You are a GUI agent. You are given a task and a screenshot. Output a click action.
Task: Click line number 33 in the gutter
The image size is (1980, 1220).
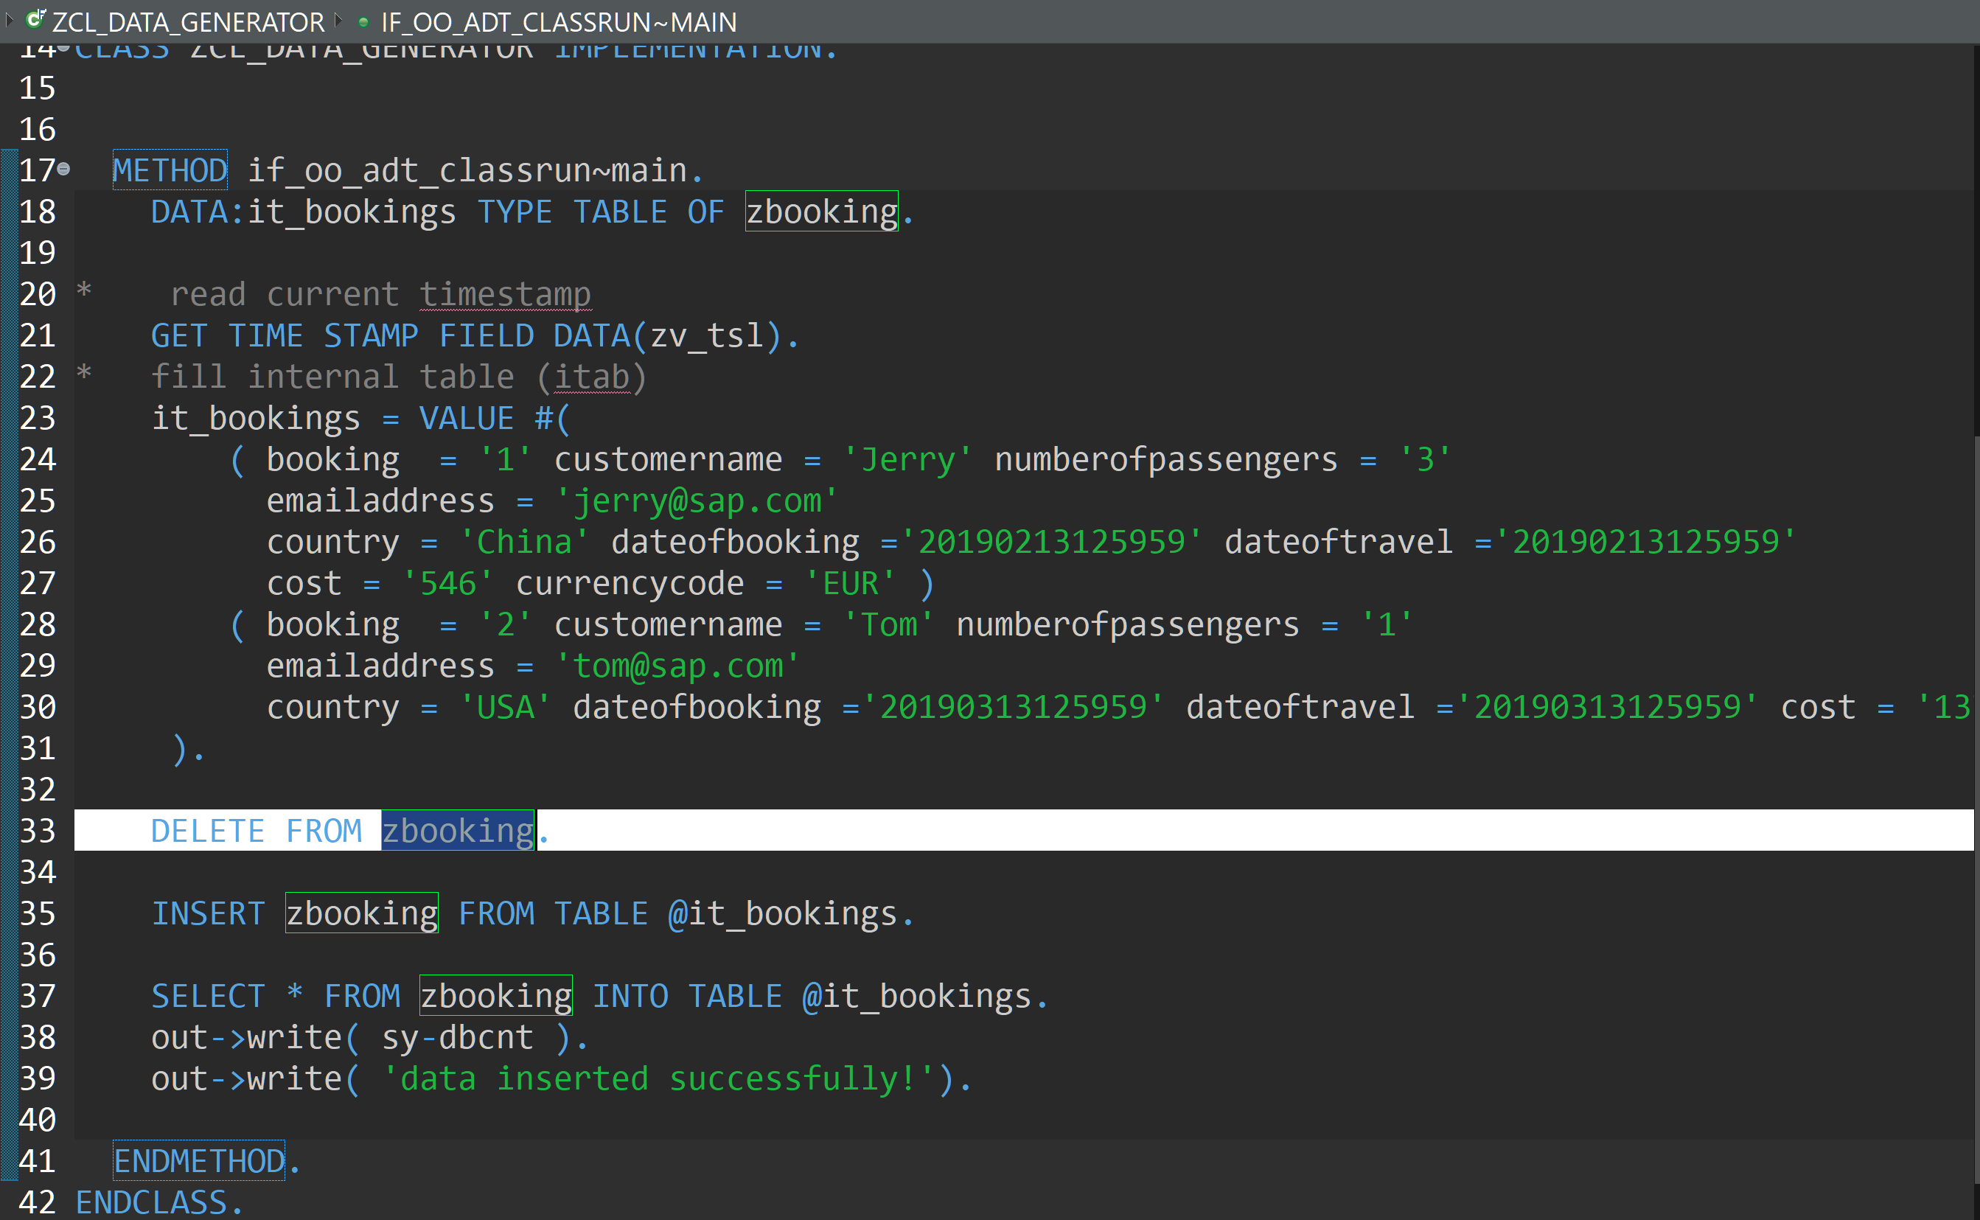(x=37, y=831)
